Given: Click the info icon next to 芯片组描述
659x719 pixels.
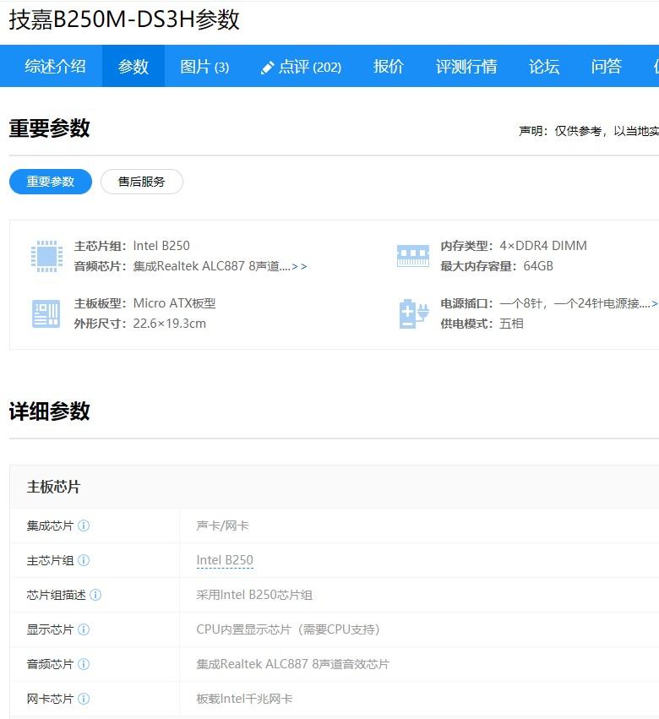Looking at the screenshot, I should [x=95, y=595].
